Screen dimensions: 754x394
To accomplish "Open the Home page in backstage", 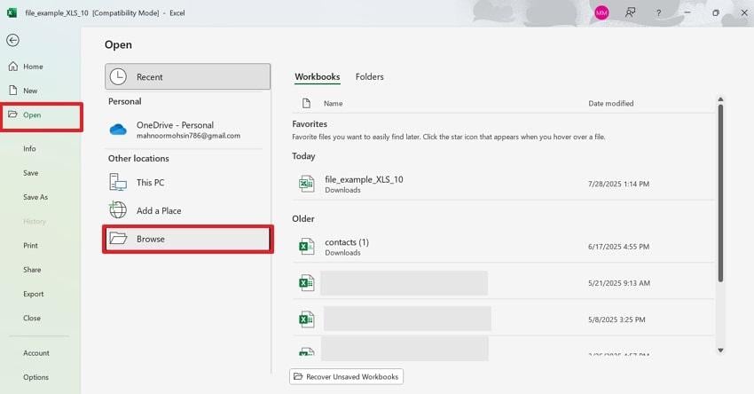I will tap(33, 67).
